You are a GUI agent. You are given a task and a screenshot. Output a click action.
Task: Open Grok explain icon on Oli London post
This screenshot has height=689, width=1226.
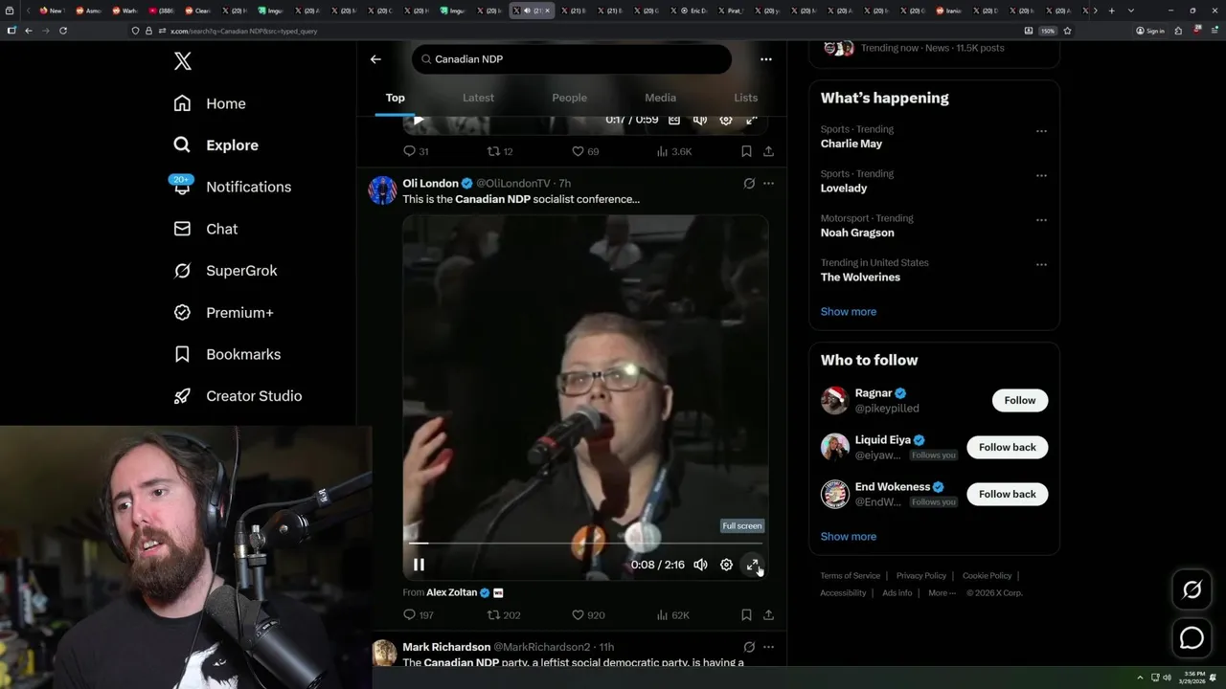[749, 183]
